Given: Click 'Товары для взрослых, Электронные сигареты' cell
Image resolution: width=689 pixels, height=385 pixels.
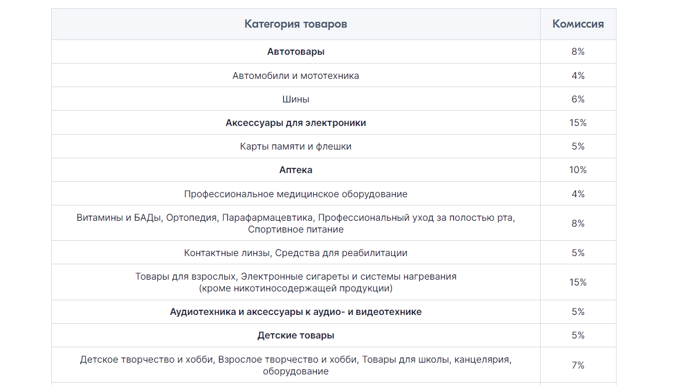Looking at the screenshot, I should pyautogui.click(x=296, y=282).
